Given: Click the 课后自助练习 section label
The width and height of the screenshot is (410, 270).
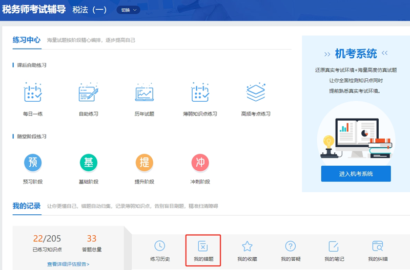Looking at the screenshot, I should coord(32,65).
